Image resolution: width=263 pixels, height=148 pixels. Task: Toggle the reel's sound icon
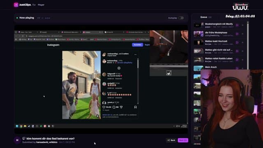click(97, 116)
